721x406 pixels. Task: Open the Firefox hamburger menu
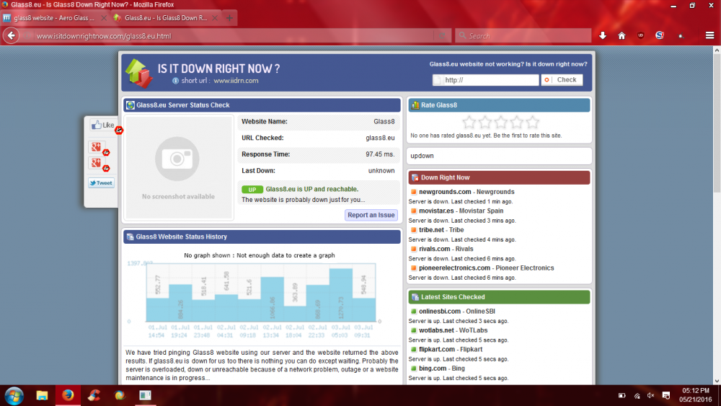point(709,35)
